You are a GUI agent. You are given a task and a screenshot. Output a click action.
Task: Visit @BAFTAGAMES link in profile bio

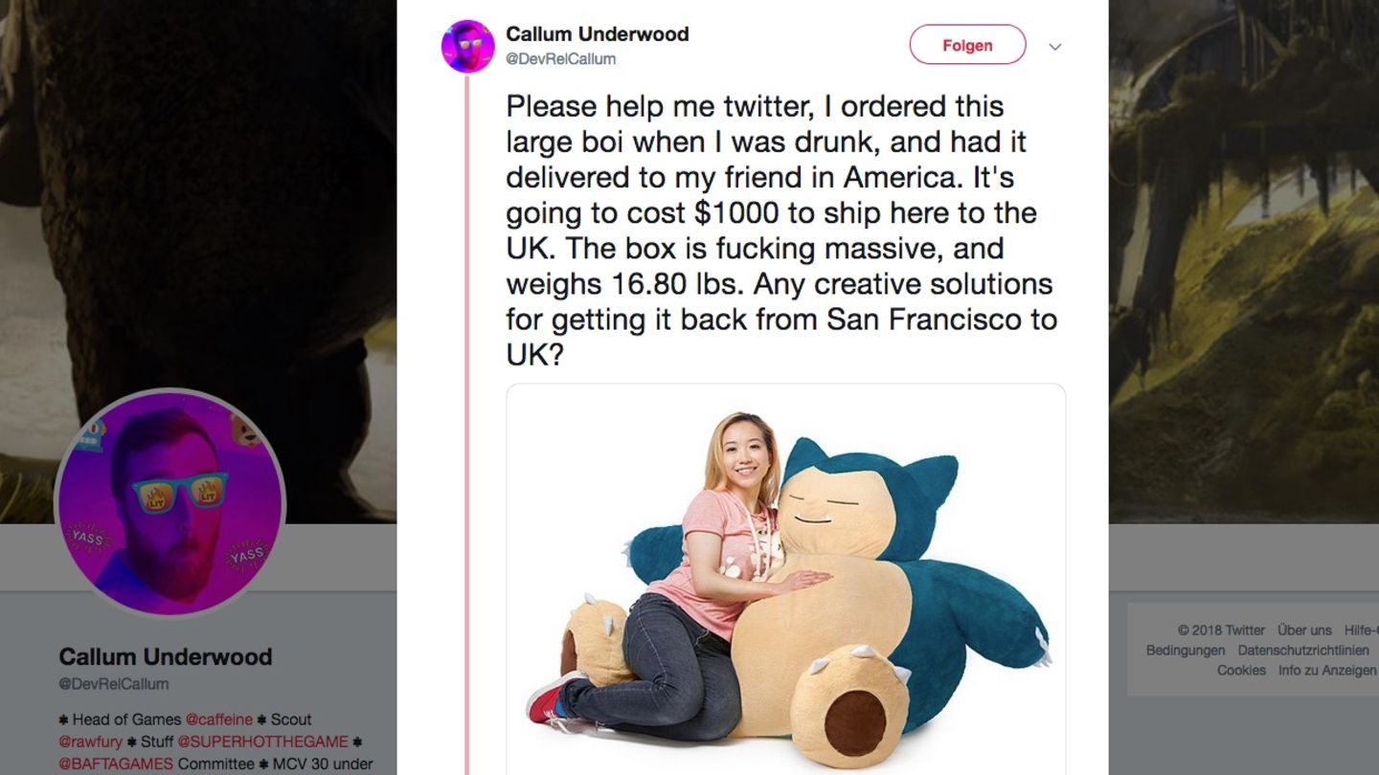pyautogui.click(x=116, y=764)
